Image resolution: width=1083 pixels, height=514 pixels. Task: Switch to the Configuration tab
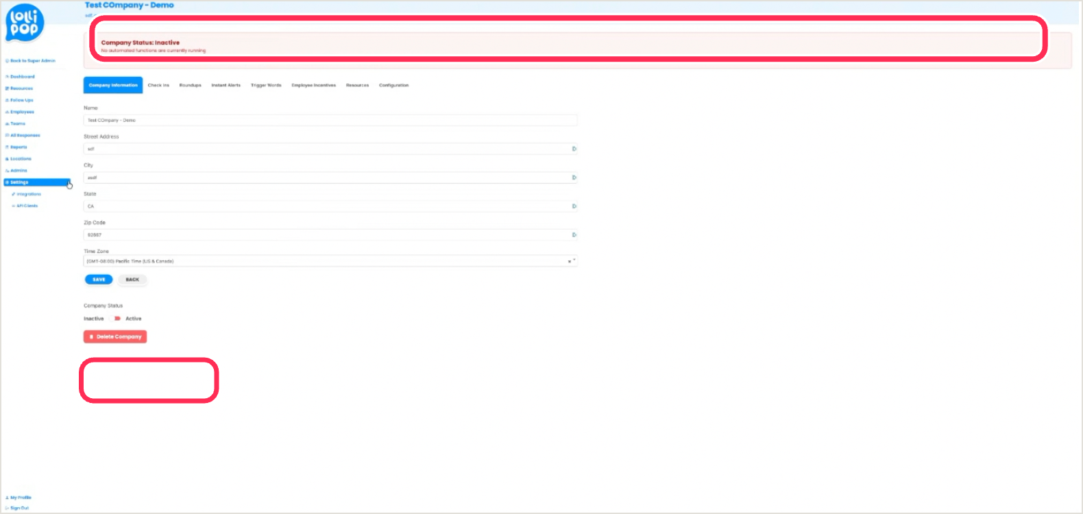[394, 85]
